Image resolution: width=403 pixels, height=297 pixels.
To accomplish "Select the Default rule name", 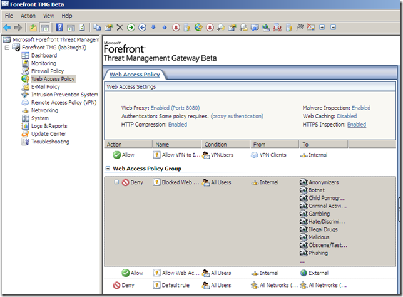I will 175,285.
